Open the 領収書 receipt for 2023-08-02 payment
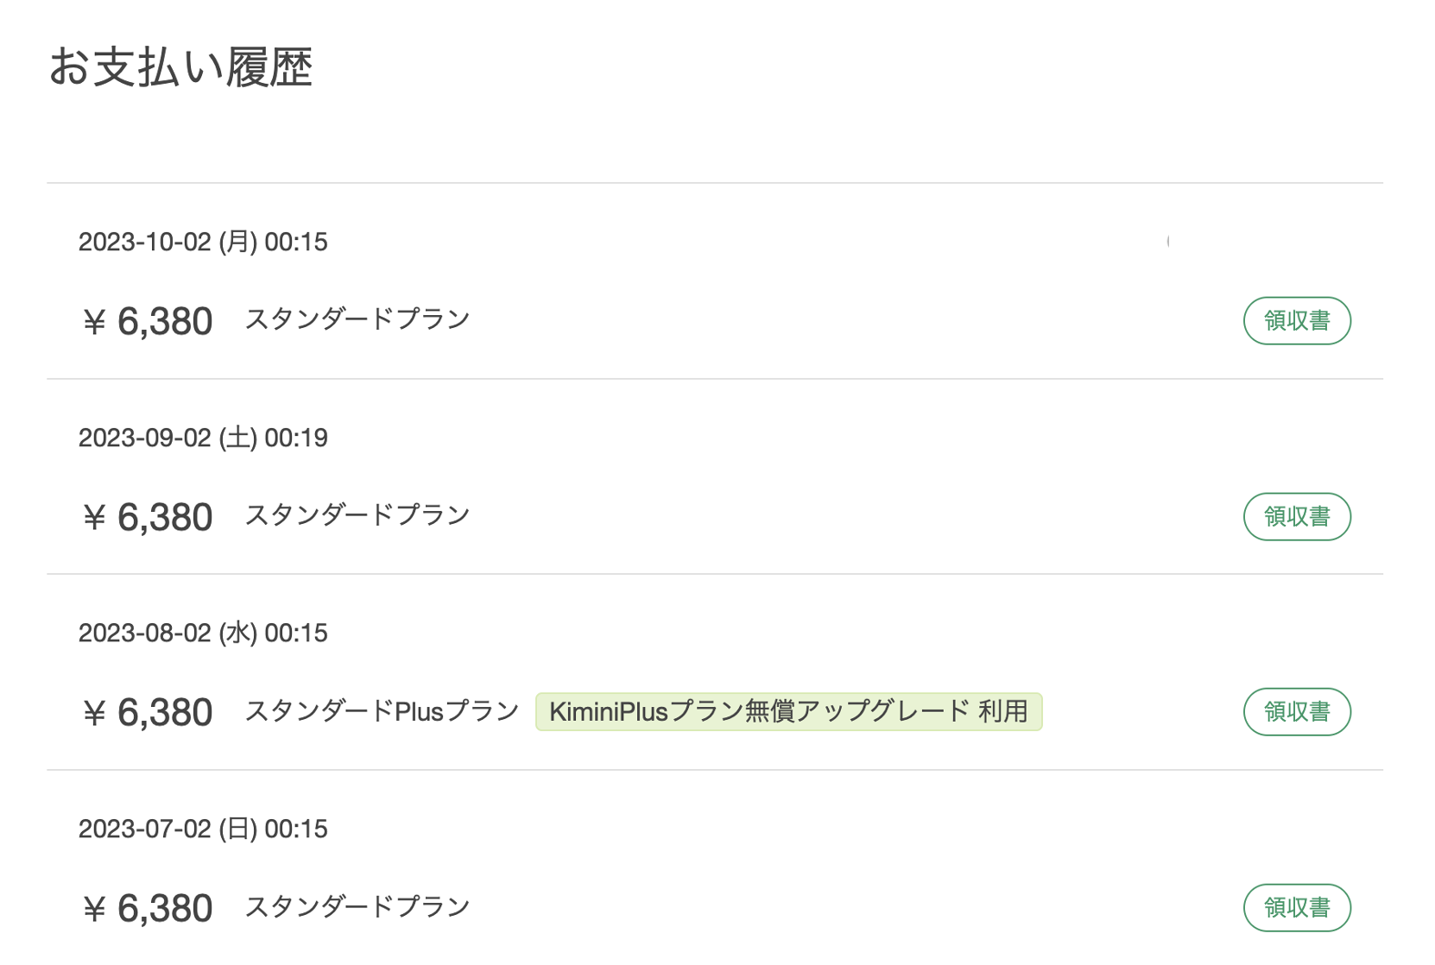 pyautogui.click(x=1296, y=711)
